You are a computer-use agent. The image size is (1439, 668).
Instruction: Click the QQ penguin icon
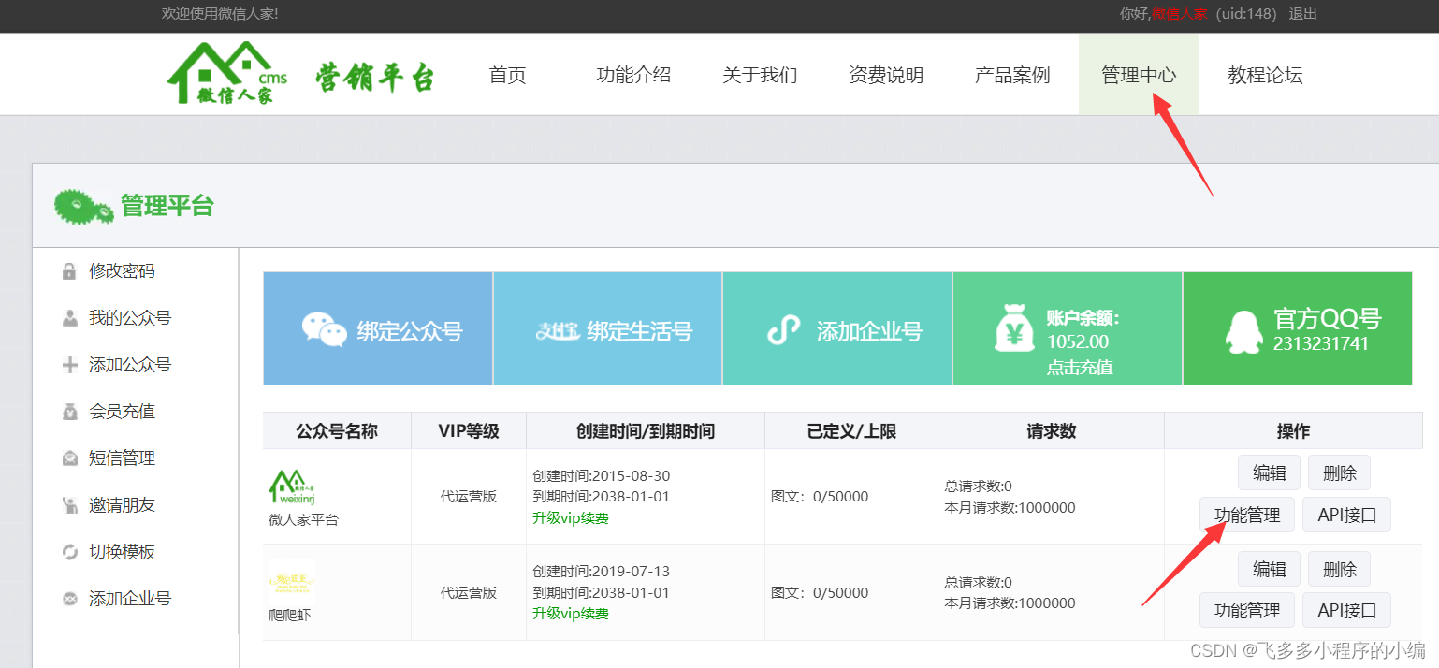1243,330
